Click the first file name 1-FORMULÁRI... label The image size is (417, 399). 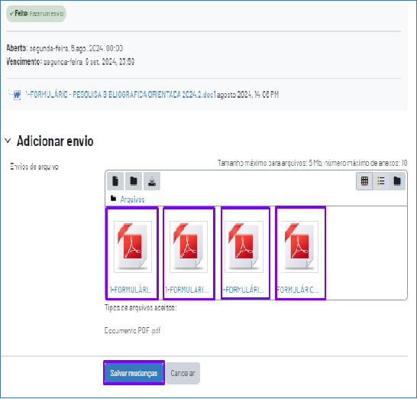pos(131,290)
